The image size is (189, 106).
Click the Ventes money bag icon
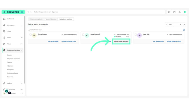pyautogui.click(x=4, y=38)
